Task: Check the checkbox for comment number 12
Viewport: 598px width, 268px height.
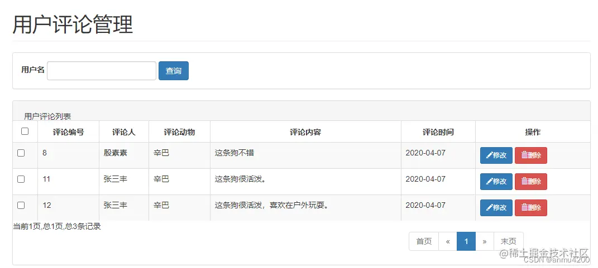Action: 21,205
